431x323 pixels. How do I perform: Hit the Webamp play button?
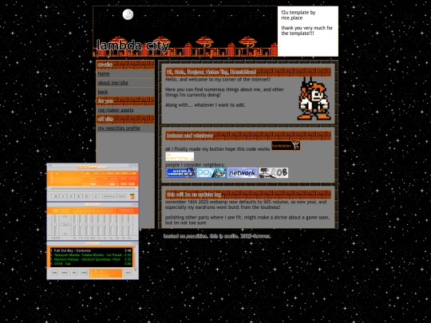[x=63, y=196]
